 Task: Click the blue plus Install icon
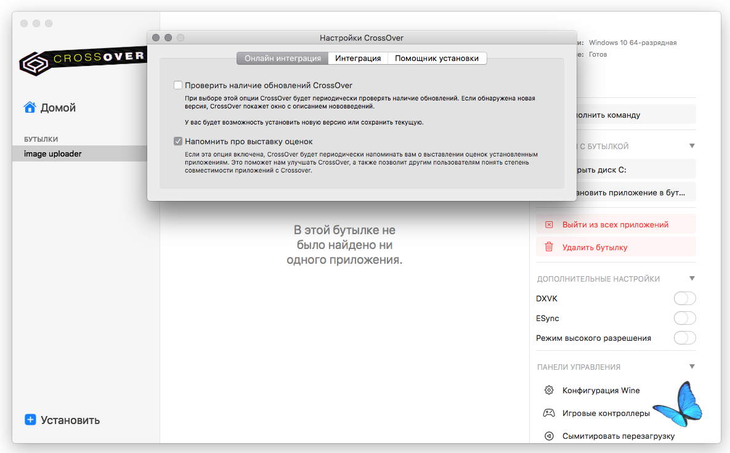[30, 420]
